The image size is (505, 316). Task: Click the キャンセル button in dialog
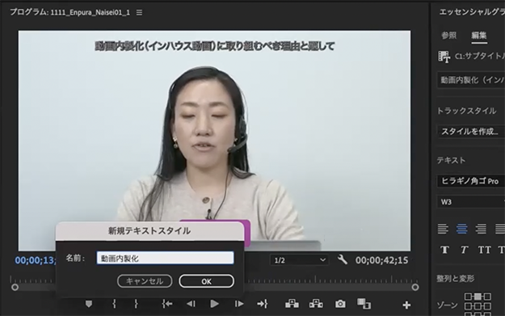tap(145, 281)
